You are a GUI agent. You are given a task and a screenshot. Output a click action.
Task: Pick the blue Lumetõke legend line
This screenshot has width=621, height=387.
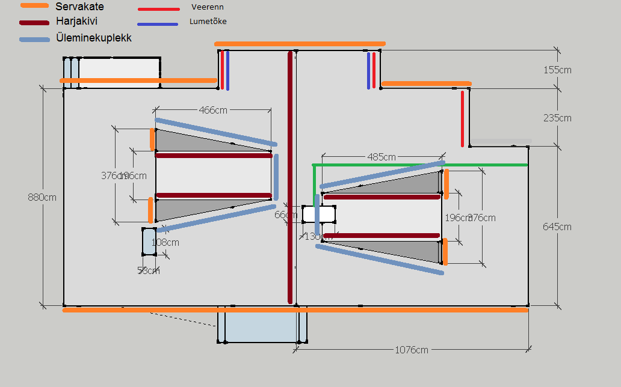[x=158, y=25]
